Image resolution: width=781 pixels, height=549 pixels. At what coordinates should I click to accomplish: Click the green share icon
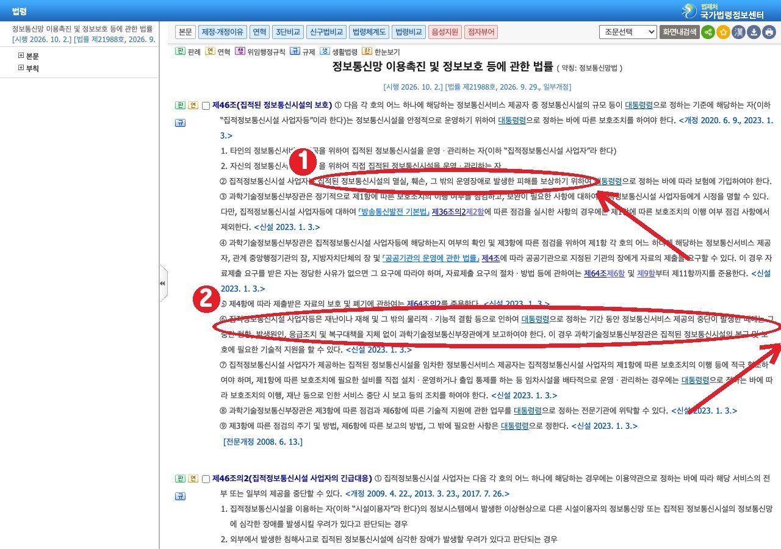click(708, 32)
